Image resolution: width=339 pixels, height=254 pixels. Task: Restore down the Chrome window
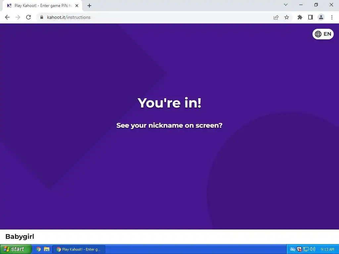tap(316, 5)
